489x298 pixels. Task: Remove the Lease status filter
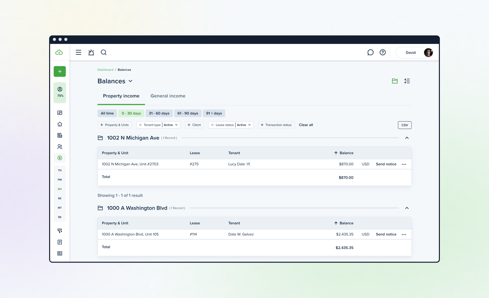point(212,125)
